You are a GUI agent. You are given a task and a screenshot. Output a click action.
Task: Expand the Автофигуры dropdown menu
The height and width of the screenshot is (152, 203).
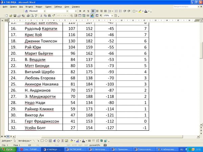click(x=25, y=141)
